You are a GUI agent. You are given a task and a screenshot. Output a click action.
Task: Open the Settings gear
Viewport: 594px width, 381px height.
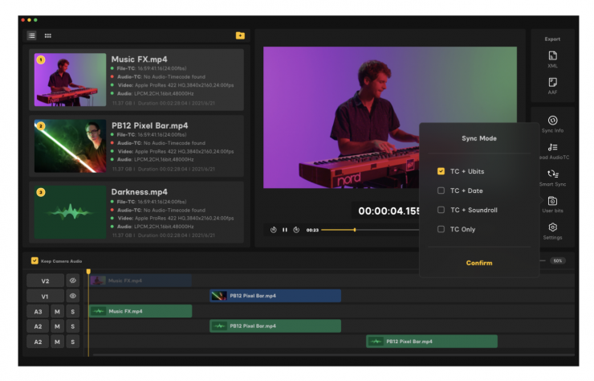pos(552,231)
